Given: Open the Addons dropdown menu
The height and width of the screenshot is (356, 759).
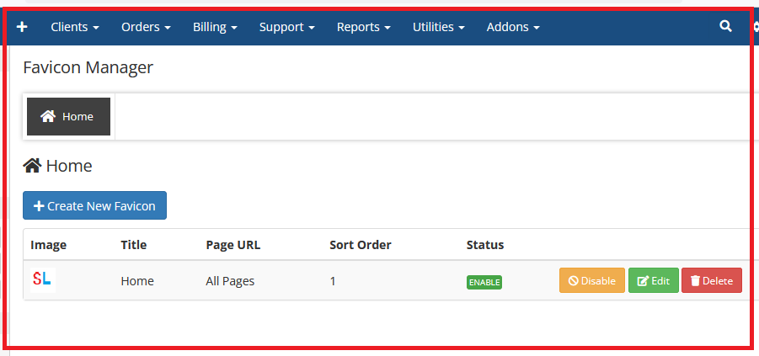Looking at the screenshot, I should 513,27.
